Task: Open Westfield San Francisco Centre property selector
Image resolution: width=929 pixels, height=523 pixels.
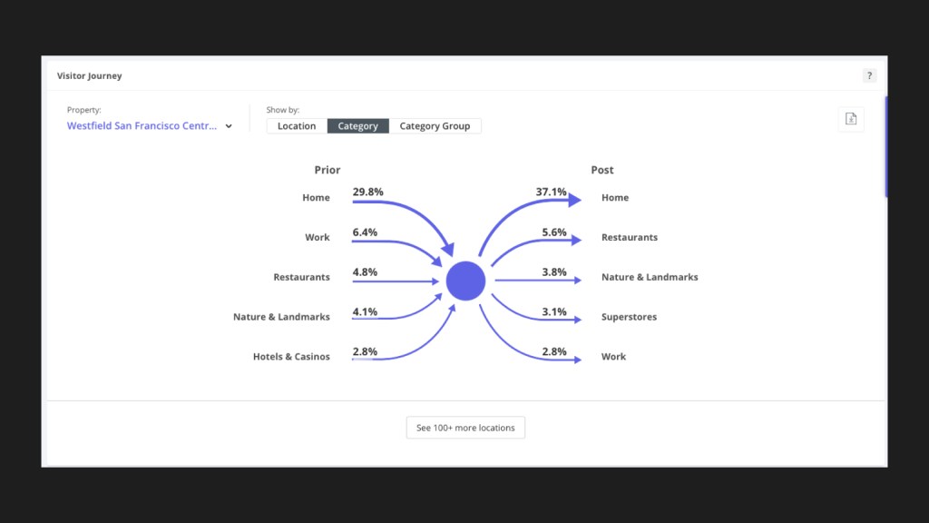Action: (142, 126)
